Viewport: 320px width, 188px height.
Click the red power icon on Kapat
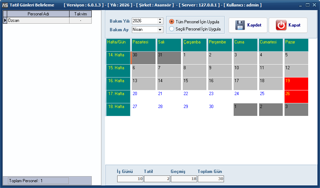281,25
